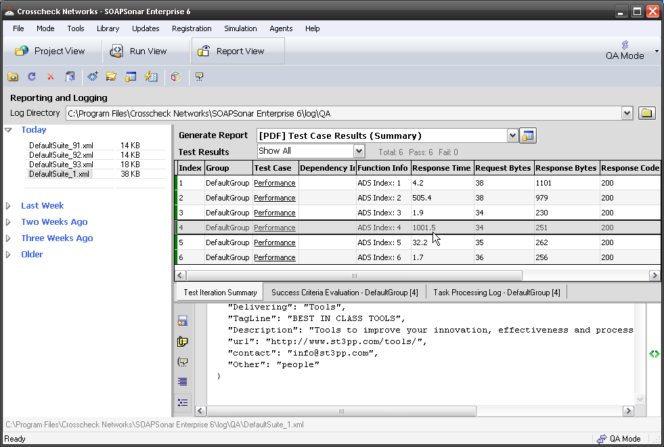Open the Performance link in row 4
The image size is (664, 447).
pos(274,228)
